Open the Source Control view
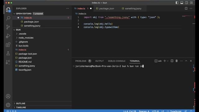This screenshot has width=199, height=112. coord(8,27)
